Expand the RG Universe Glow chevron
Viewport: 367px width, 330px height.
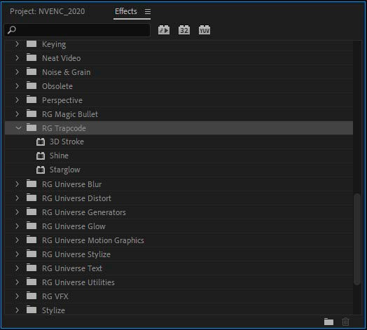pos(17,226)
